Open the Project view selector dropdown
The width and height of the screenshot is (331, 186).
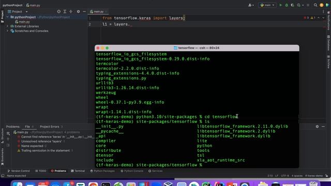click(x=18, y=11)
